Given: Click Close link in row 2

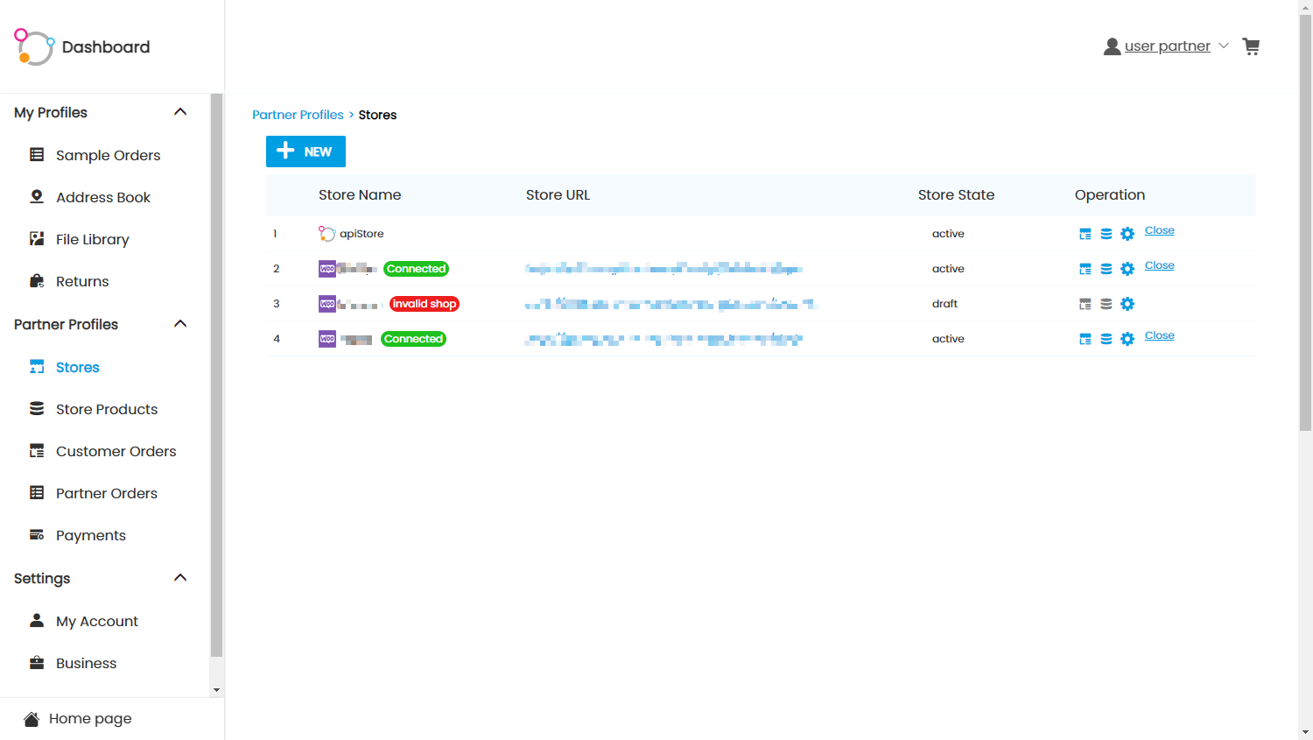Looking at the screenshot, I should click(x=1159, y=265).
